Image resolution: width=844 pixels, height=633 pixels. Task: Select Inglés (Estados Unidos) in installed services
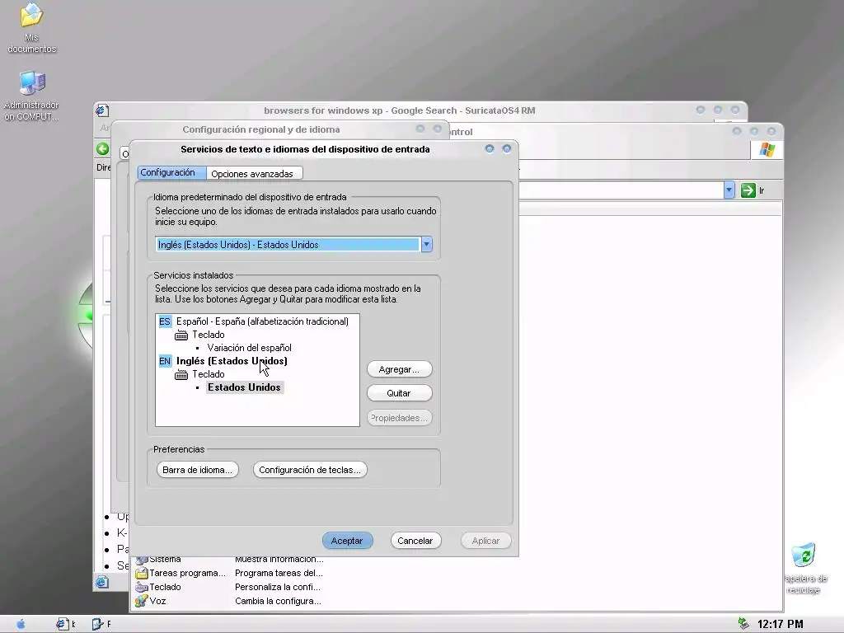(x=232, y=361)
